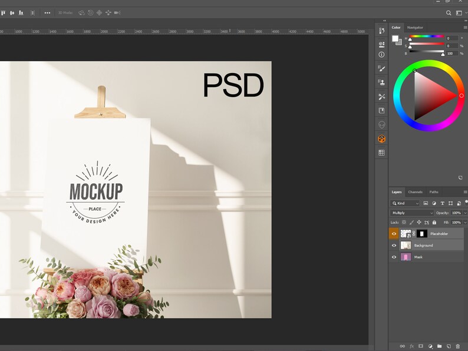Switch to the Paths tab

tap(434, 192)
